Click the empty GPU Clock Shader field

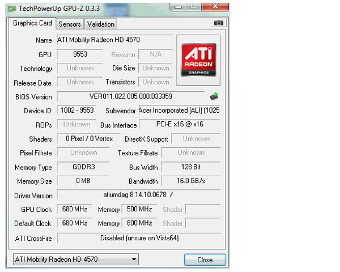click(x=203, y=209)
